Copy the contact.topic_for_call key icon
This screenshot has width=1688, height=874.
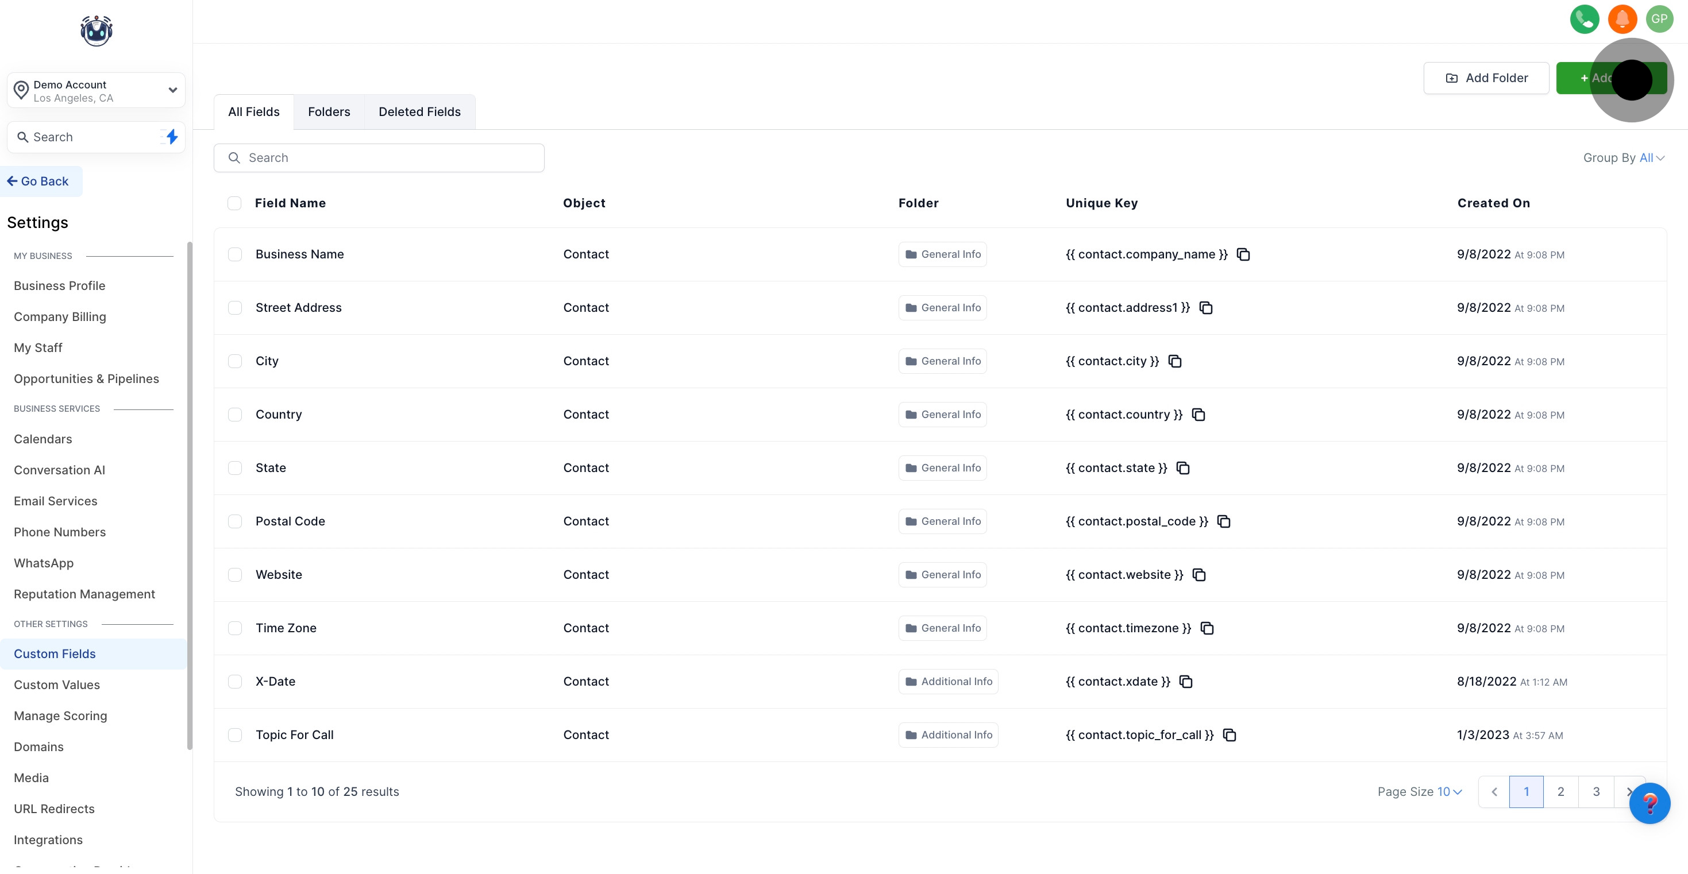1230,735
